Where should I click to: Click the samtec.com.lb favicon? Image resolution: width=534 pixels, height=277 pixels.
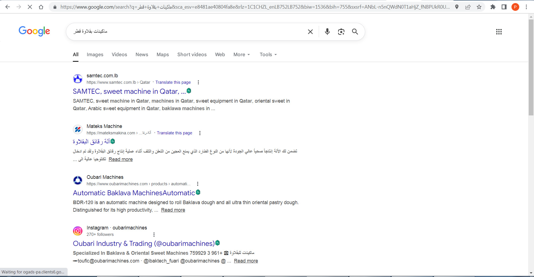[78, 79]
